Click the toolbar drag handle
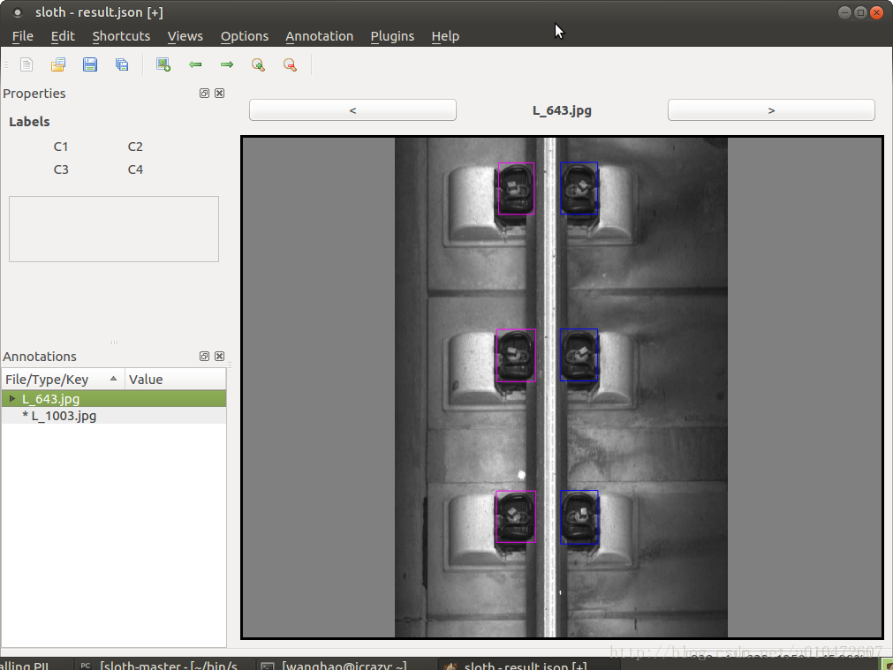 click(x=5, y=64)
